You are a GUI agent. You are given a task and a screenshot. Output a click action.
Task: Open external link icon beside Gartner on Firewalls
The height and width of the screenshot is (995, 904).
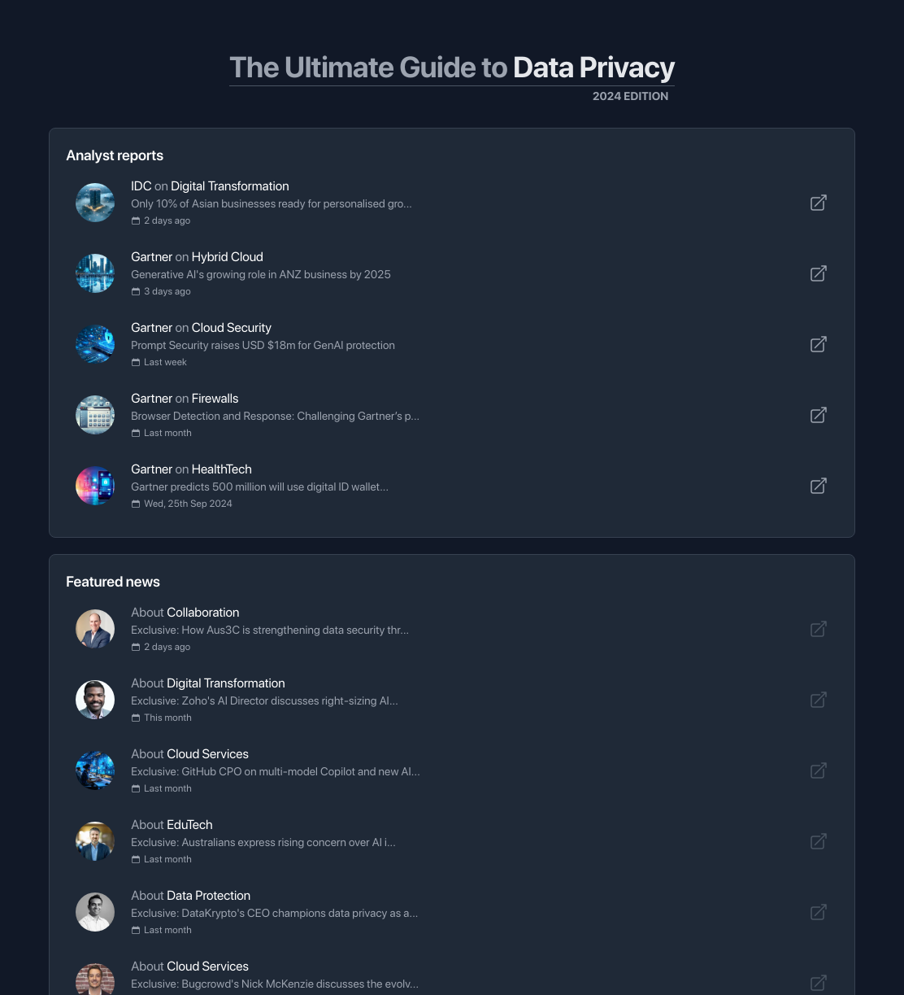819,415
